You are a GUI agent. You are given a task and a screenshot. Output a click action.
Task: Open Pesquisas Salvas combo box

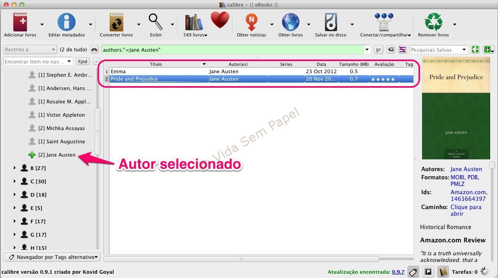pyautogui.click(x=439, y=50)
